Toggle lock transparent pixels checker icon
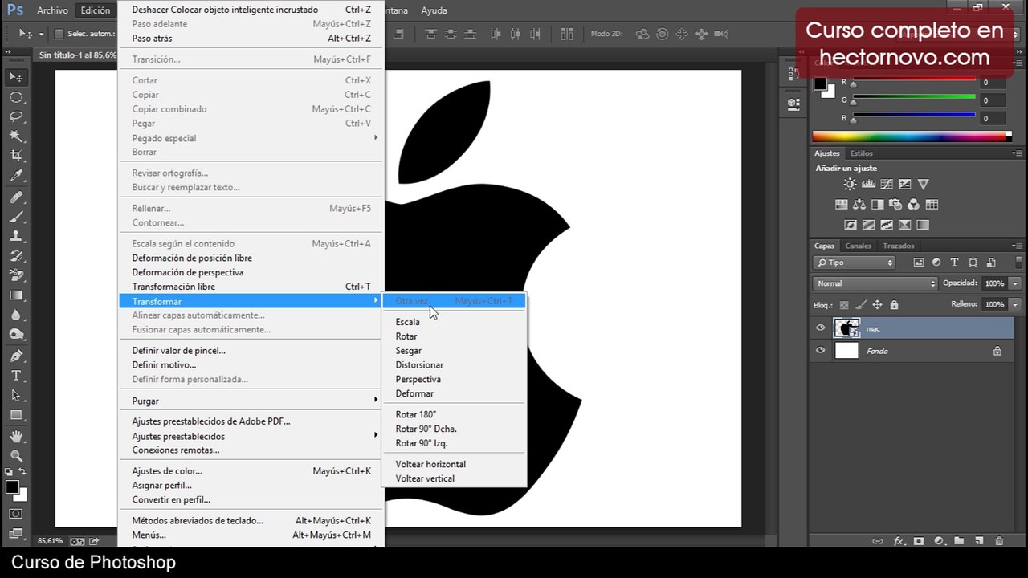 click(x=844, y=305)
